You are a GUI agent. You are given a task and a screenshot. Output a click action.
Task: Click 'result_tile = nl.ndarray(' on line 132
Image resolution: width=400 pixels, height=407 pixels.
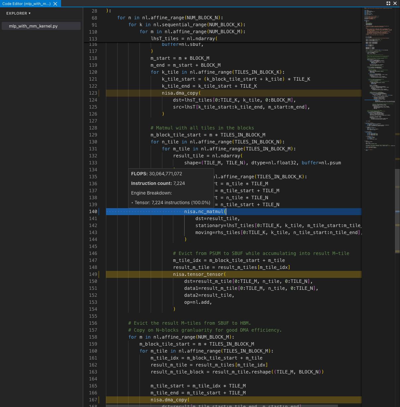(x=208, y=156)
